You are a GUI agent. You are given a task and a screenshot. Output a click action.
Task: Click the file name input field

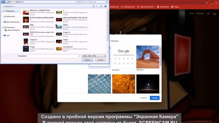(53, 56)
